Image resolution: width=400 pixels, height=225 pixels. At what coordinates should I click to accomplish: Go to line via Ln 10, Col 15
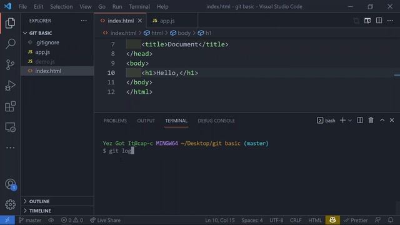coord(219,220)
